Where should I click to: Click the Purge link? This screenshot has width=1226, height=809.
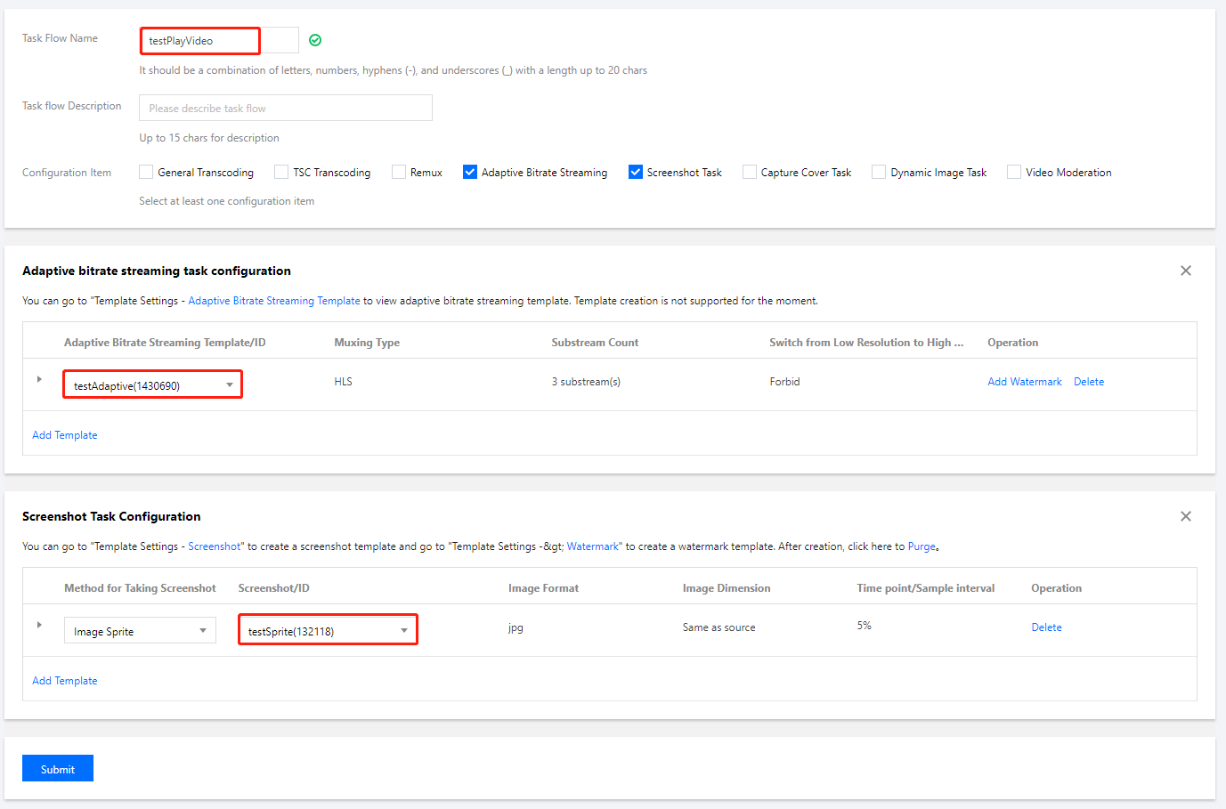pos(922,546)
